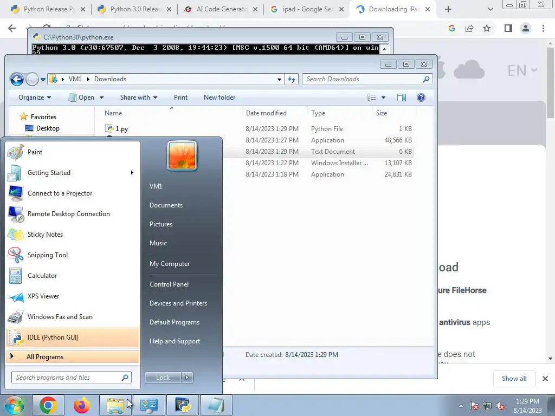This screenshot has height=416, width=555.
Task: Open the notepad taskbar icon
Action: 216,405
